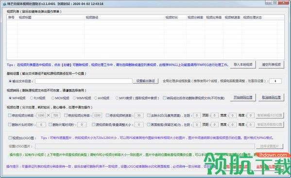
Task: Pick the AVI视频 radio option
Action: pyautogui.click(x=96, y=98)
